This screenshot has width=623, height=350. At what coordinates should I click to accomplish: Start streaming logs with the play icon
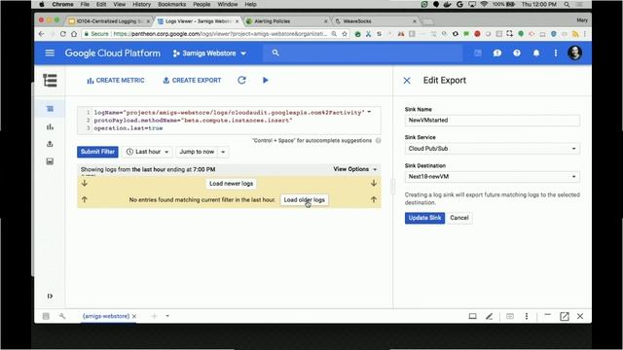pos(266,80)
